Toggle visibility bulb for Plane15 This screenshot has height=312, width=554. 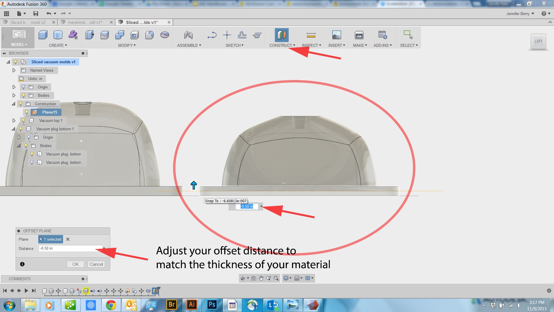[27, 112]
